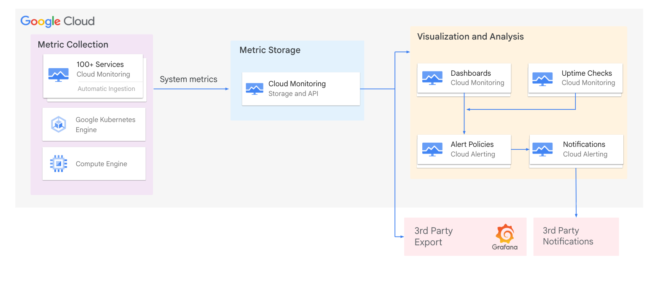Viewport: 660px width, 292px height.
Task: Click the Cloud Monitoring subtitle under 100+ Services
Action: (103, 74)
